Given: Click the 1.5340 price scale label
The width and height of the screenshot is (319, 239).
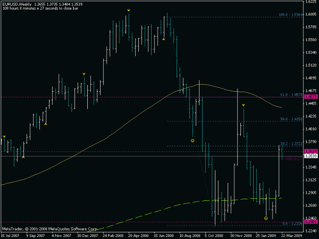Looking at the screenshot, I should pos(311,52).
